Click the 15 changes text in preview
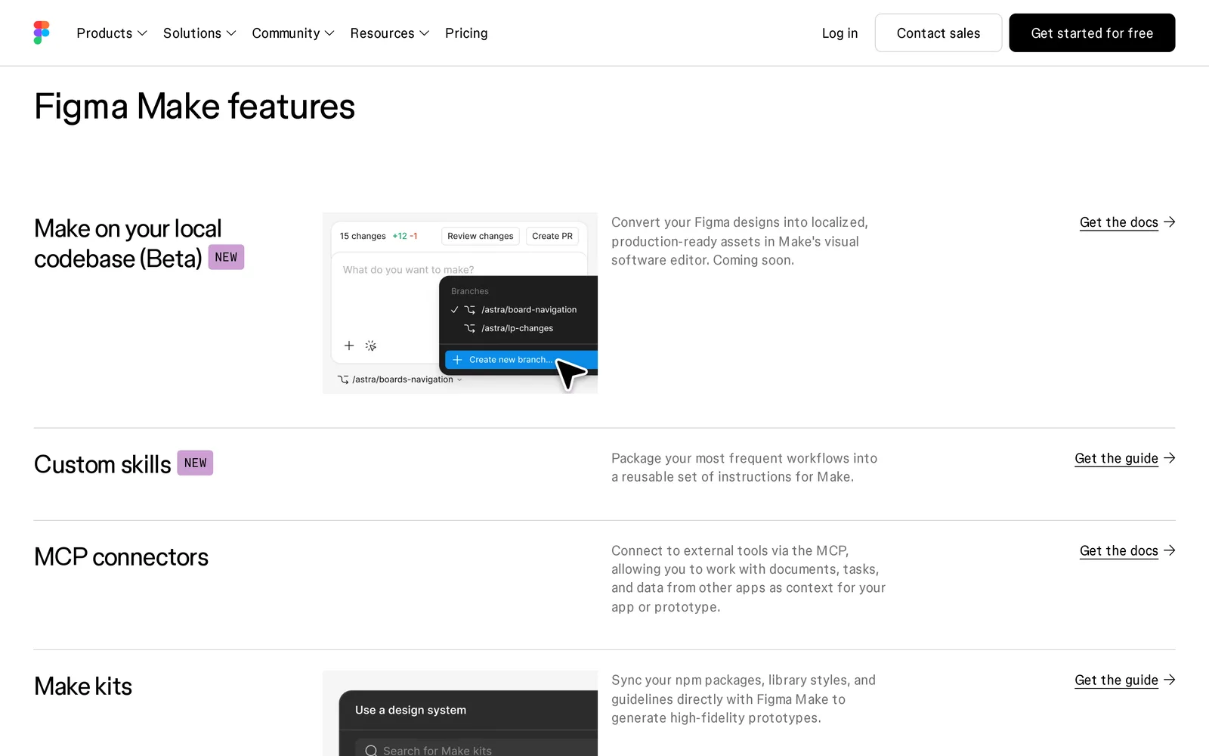The height and width of the screenshot is (756, 1209). [x=363, y=236]
